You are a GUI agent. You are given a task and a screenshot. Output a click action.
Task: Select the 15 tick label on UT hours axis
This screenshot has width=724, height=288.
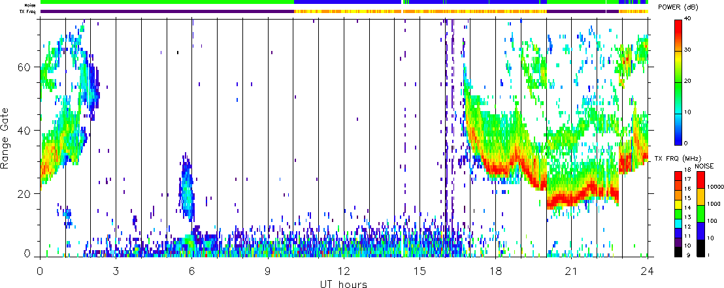point(420,270)
